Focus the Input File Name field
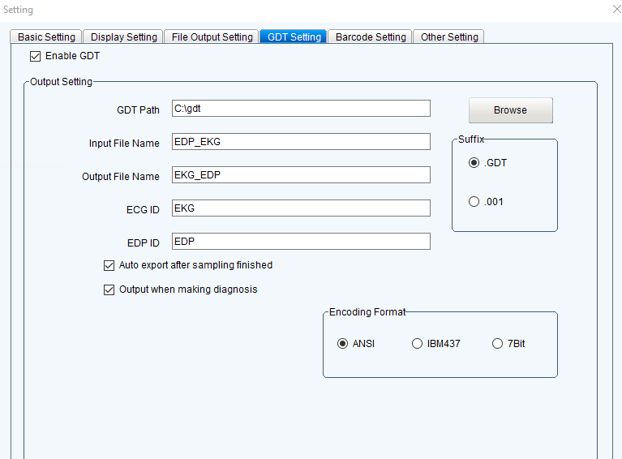 tap(301, 142)
